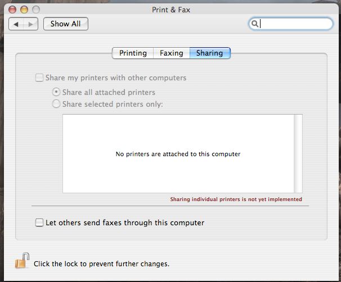Click the printer list scrollbar track

pyautogui.click(x=298, y=153)
